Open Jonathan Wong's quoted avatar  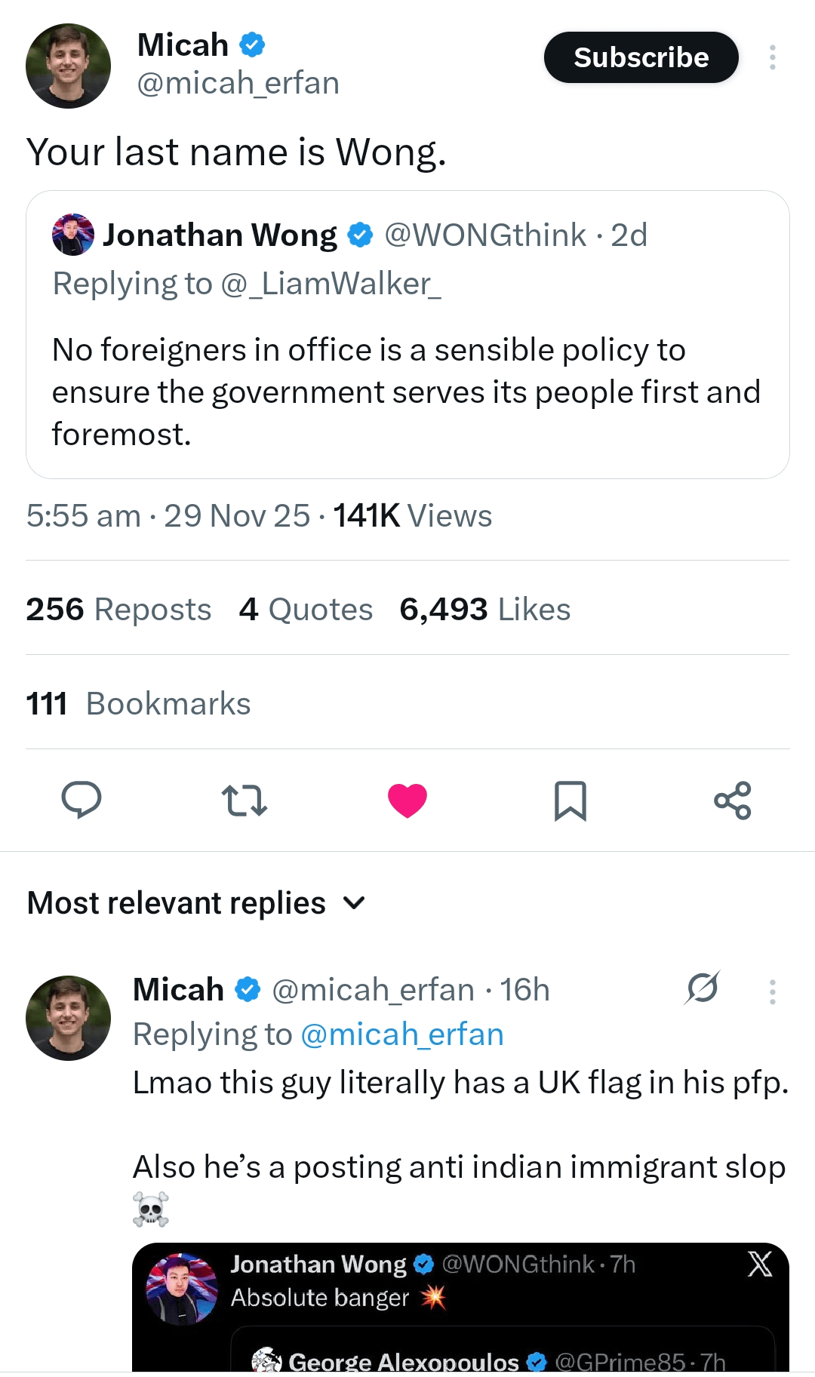73,235
